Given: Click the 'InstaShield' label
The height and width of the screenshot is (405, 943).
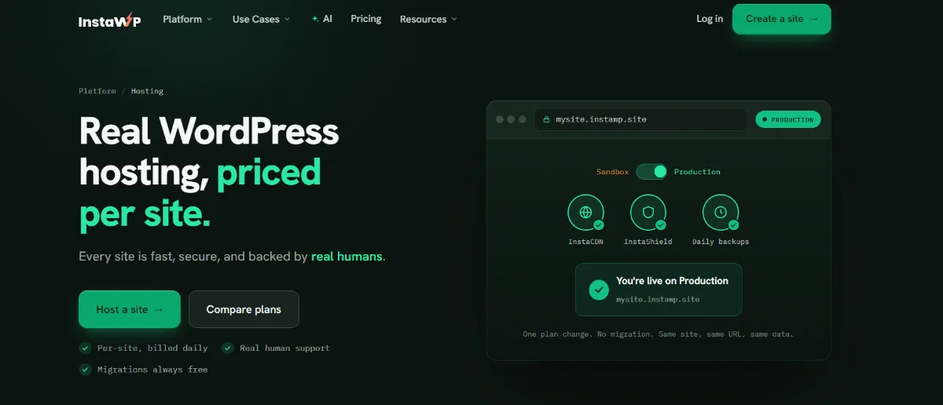Looking at the screenshot, I should point(648,242).
